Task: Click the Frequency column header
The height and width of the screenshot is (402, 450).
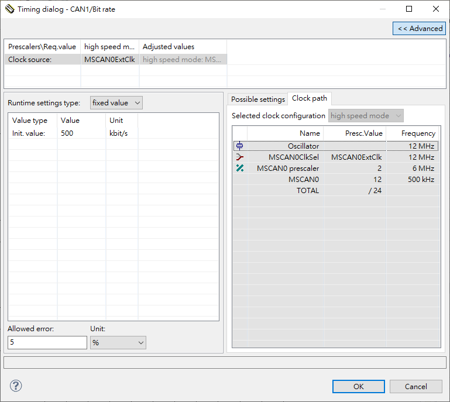Action: (413, 133)
